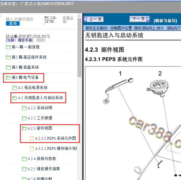The image size is (181, 180).
Task: Click the 无钥匙进入与启动系统 page title
Action: pos(114,35)
